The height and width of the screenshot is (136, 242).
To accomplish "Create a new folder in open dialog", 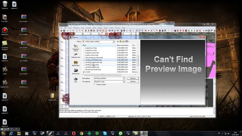I will (x=124, y=42).
